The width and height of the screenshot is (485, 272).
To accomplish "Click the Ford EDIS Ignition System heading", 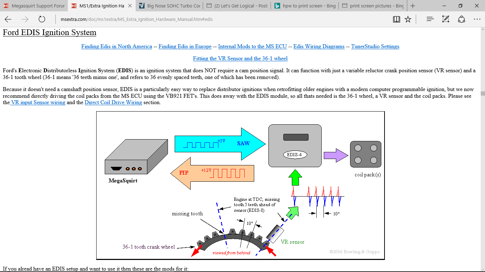I will (49, 33).
